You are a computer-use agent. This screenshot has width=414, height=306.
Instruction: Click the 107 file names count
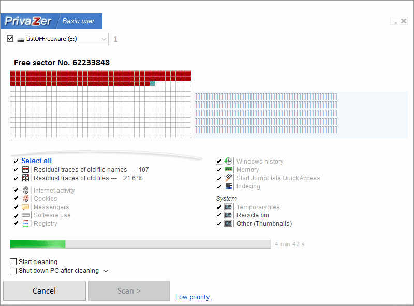144,170
